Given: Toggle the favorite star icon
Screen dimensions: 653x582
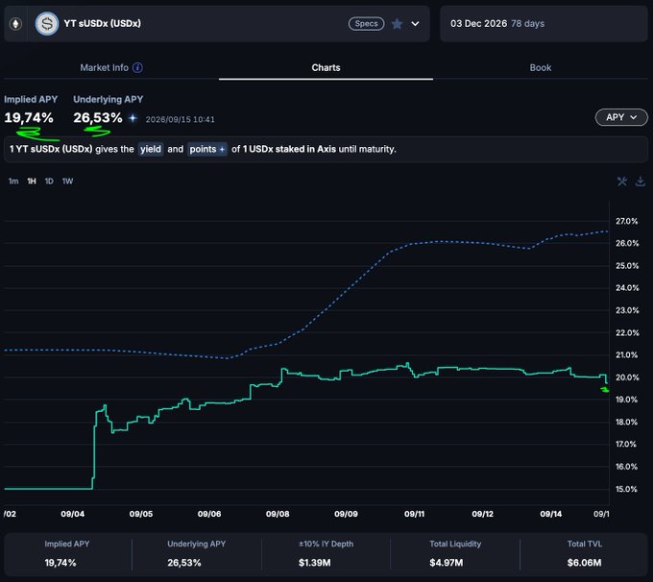Looking at the screenshot, I should point(397,24).
